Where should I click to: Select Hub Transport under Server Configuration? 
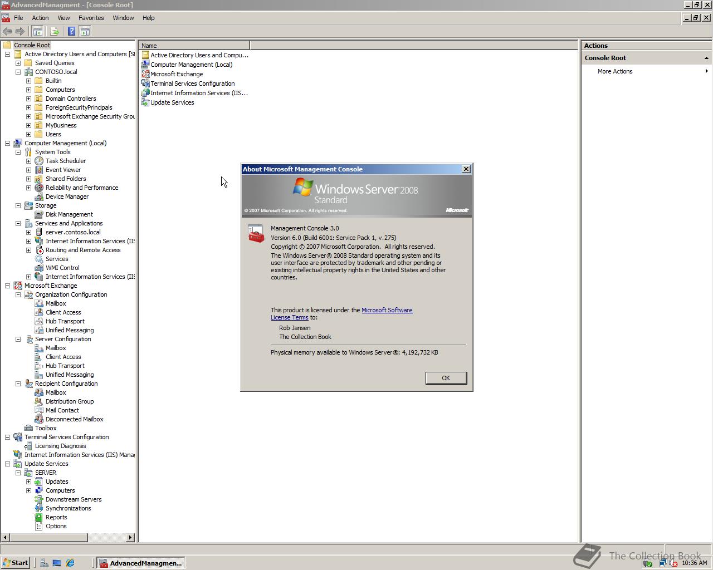[65, 366]
